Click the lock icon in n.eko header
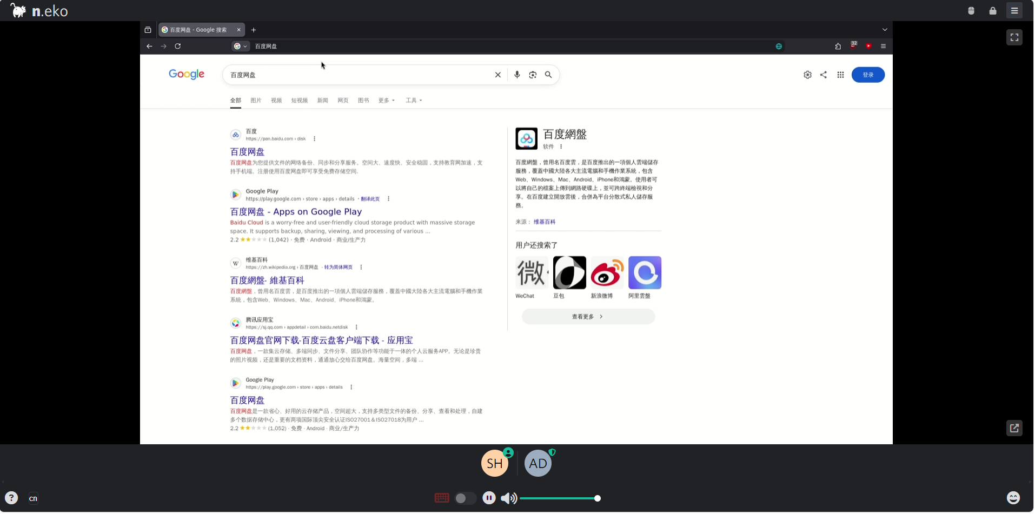The height and width of the screenshot is (514, 1035). coord(993,11)
